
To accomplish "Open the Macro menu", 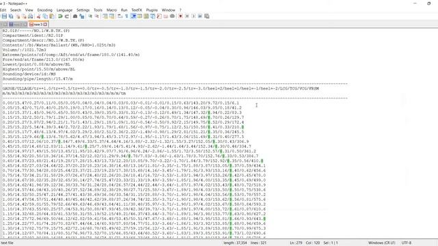I will coord(112,10).
